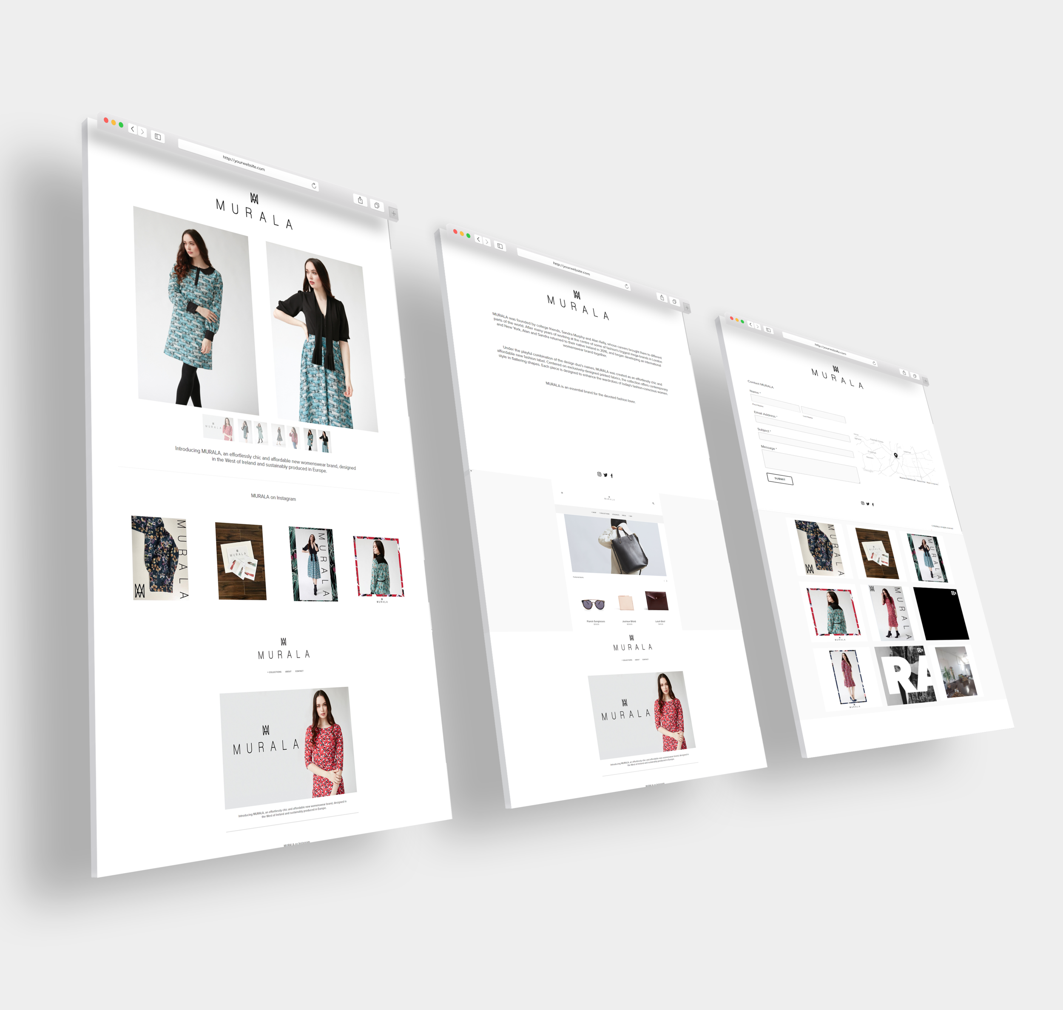Viewport: 1063px width, 1010px height.
Task: Go forward in the middle browser window
Action: click(486, 242)
